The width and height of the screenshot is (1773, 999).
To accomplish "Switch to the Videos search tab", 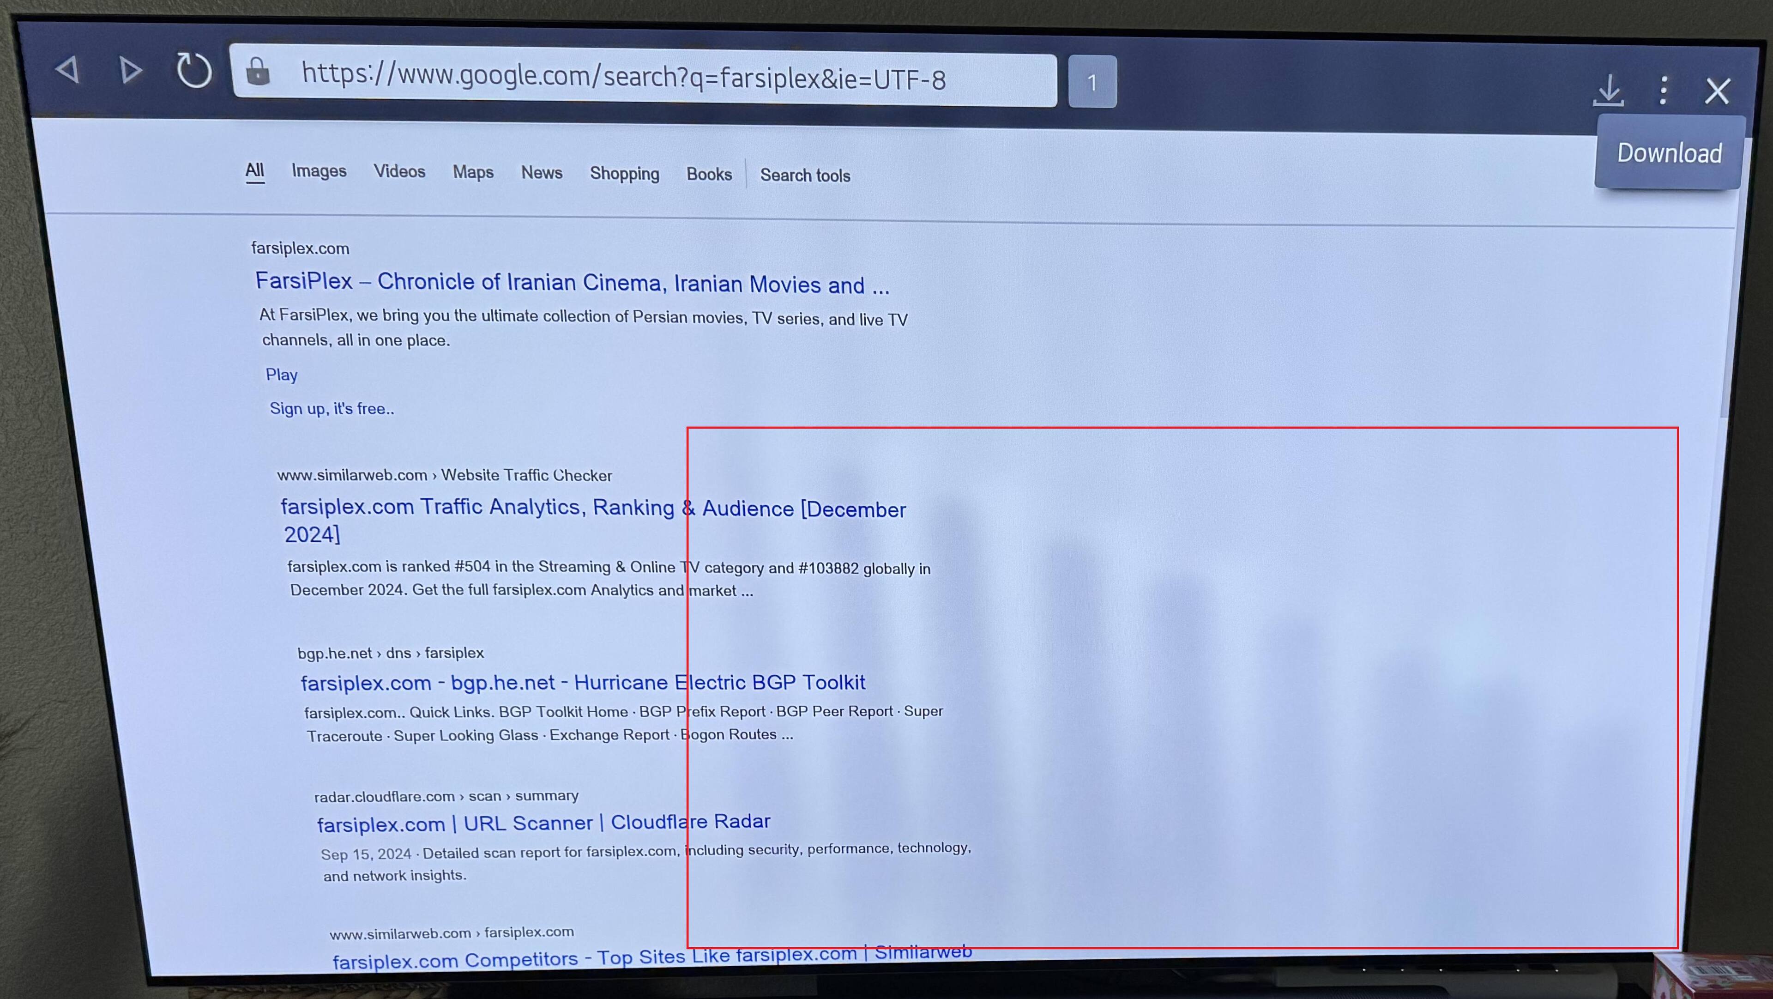I will (399, 171).
